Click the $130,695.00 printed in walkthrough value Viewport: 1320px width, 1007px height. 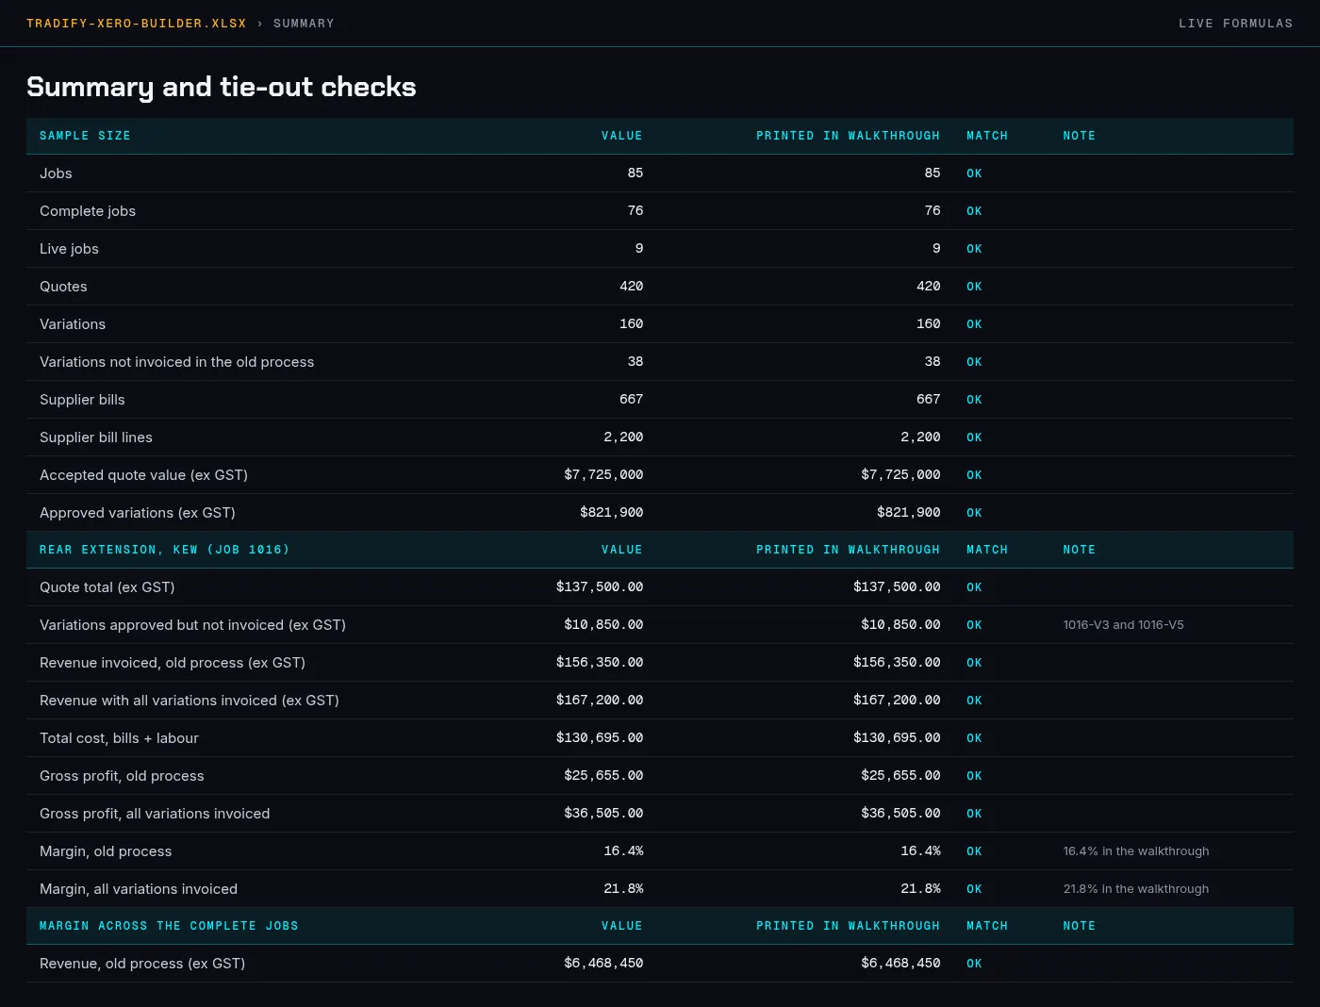click(897, 738)
